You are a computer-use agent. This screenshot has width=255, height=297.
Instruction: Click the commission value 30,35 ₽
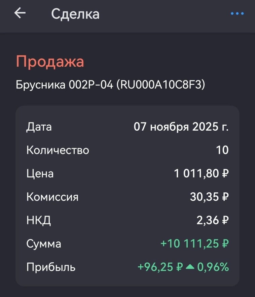209,197
